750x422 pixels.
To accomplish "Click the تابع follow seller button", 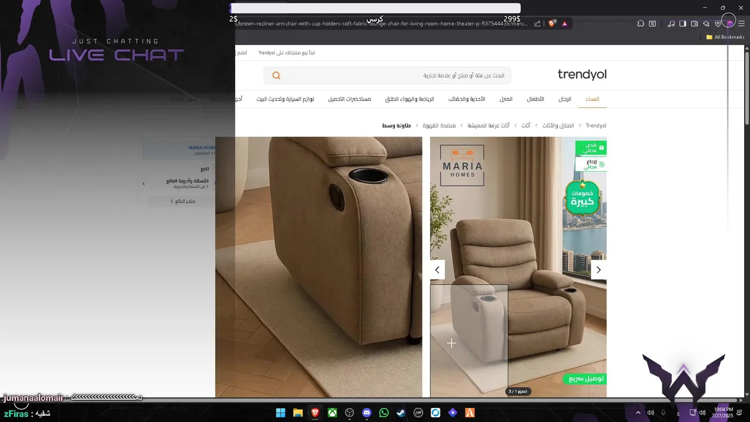I will [x=204, y=169].
